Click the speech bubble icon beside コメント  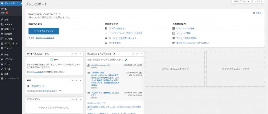[2, 48]
